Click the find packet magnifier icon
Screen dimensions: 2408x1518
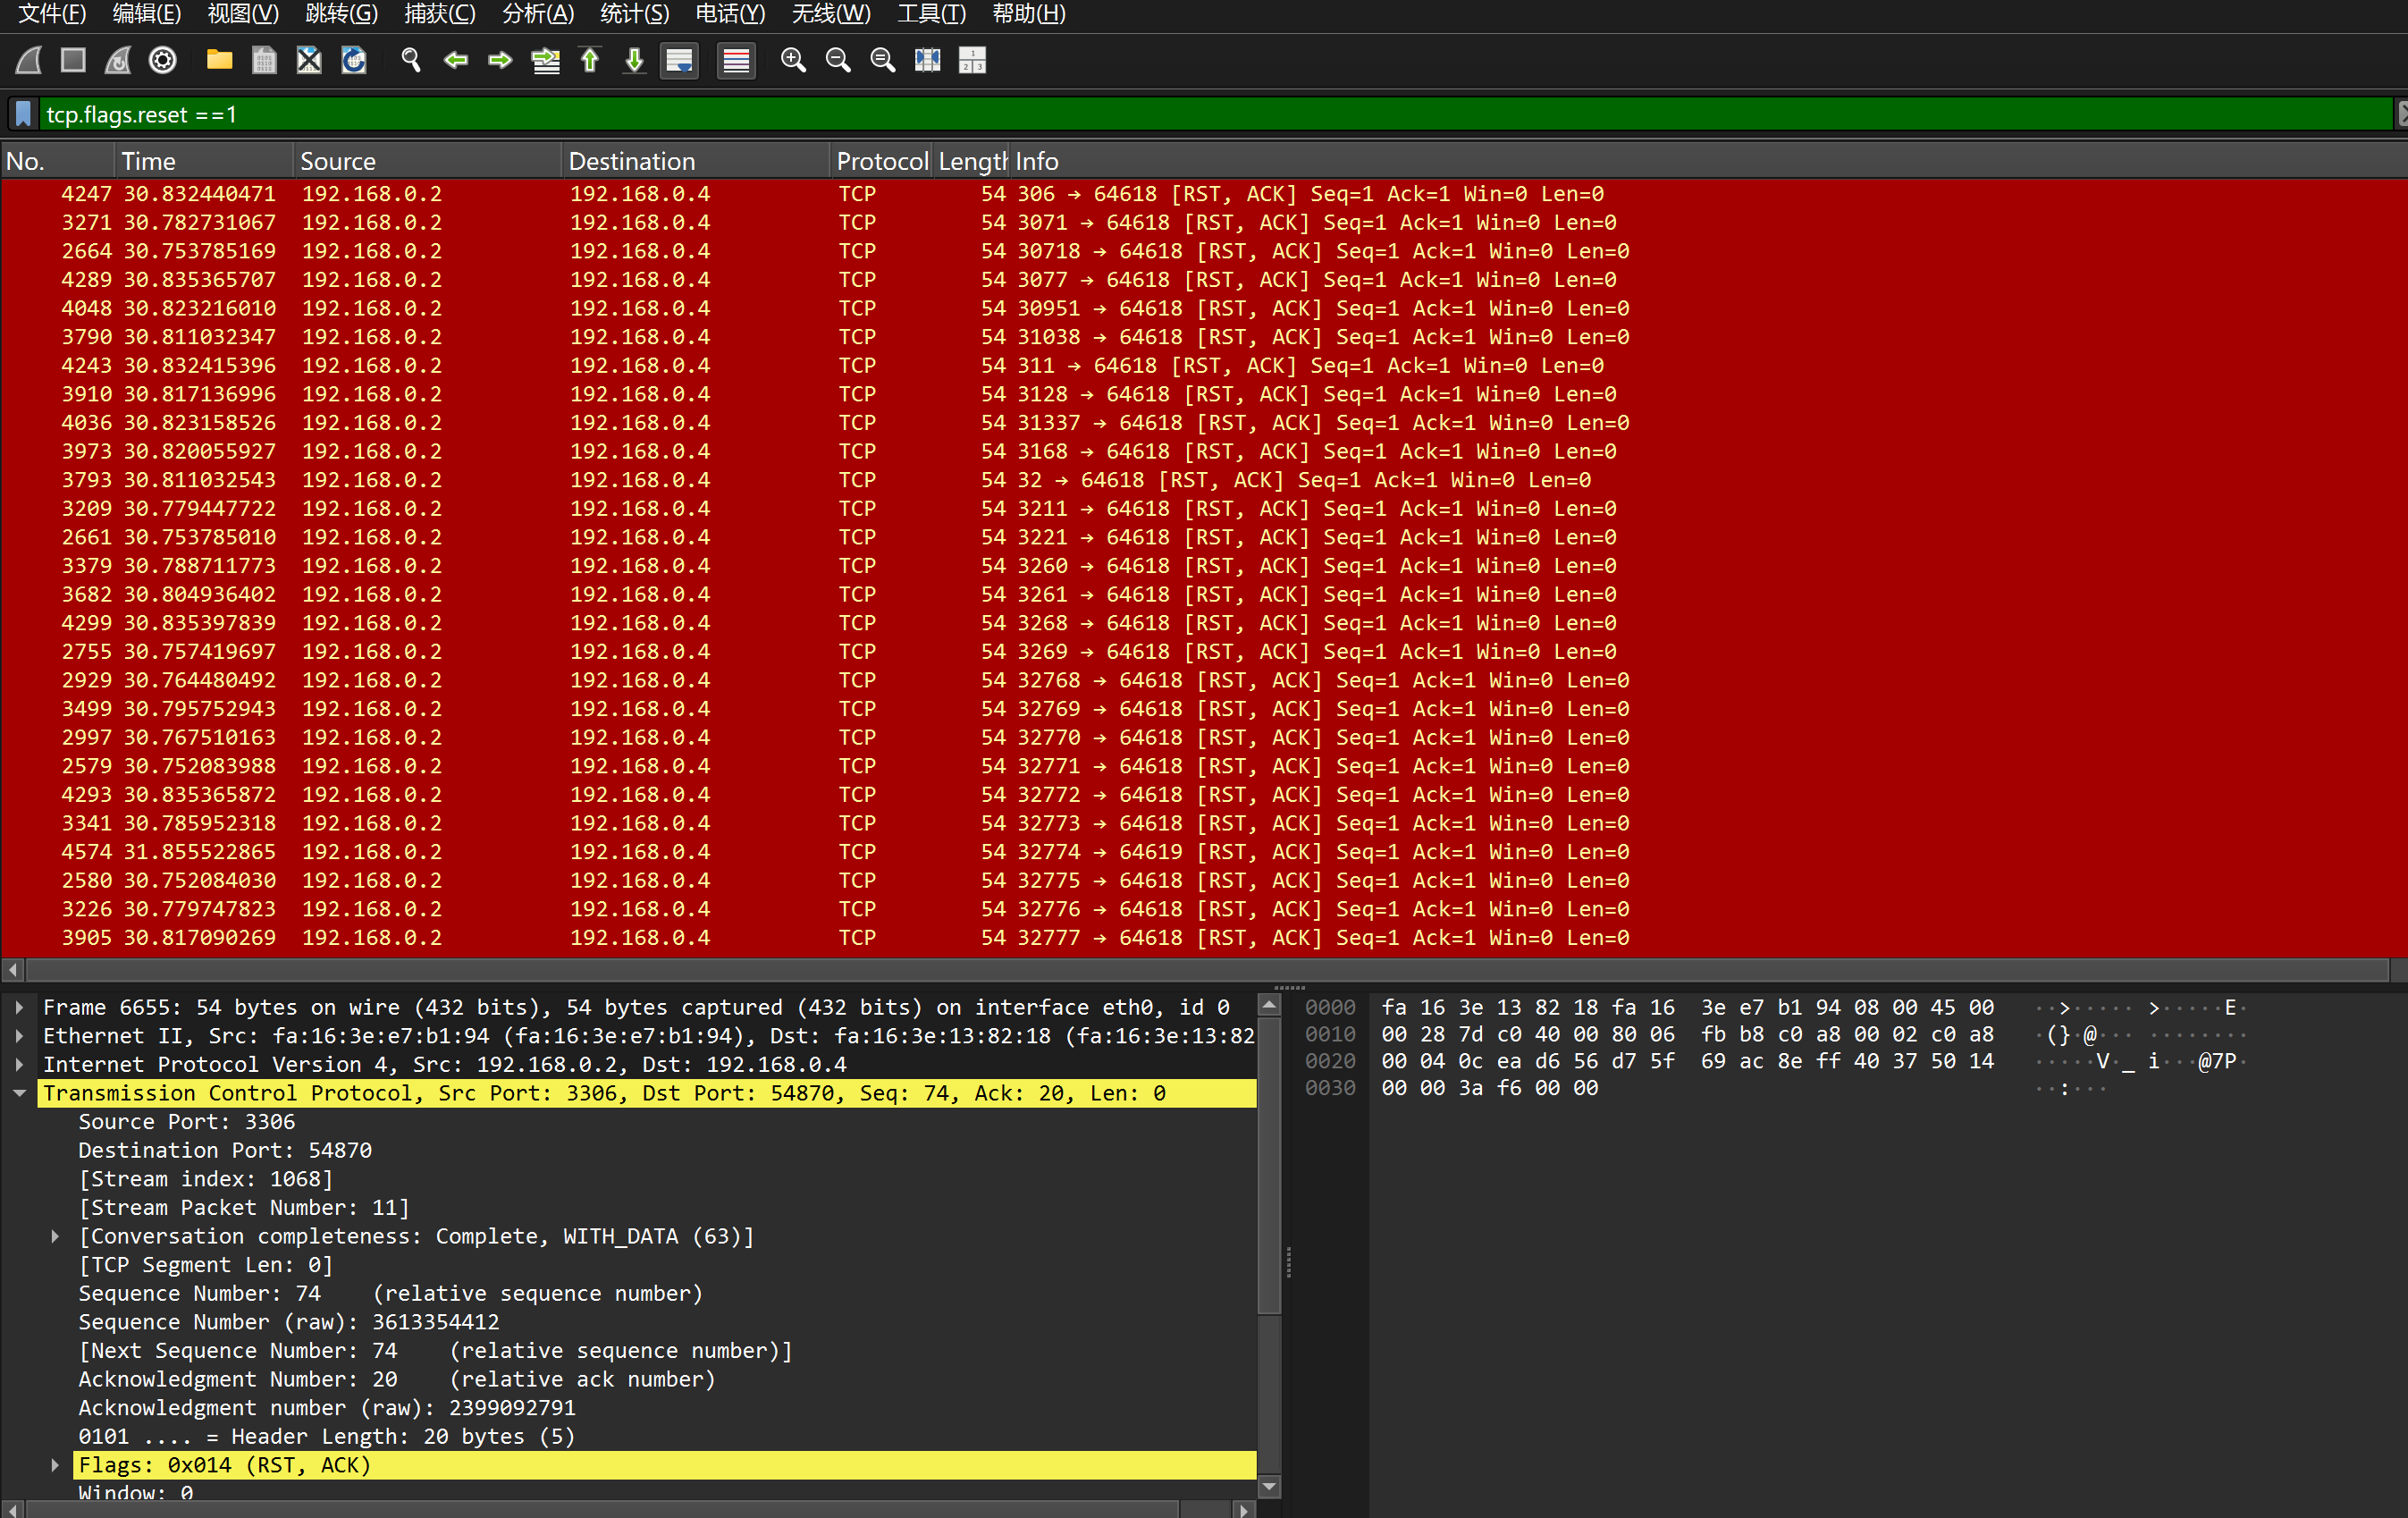pos(410,61)
